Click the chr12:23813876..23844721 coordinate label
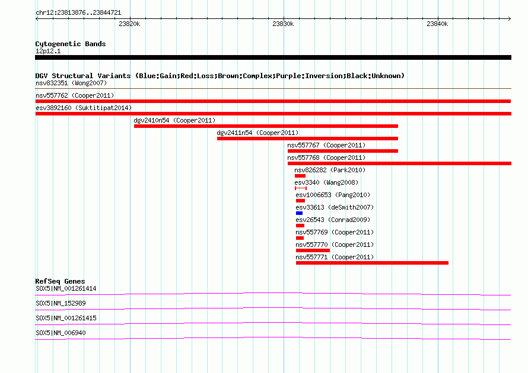This screenshot has height=373, width=528. coord(78,13)
